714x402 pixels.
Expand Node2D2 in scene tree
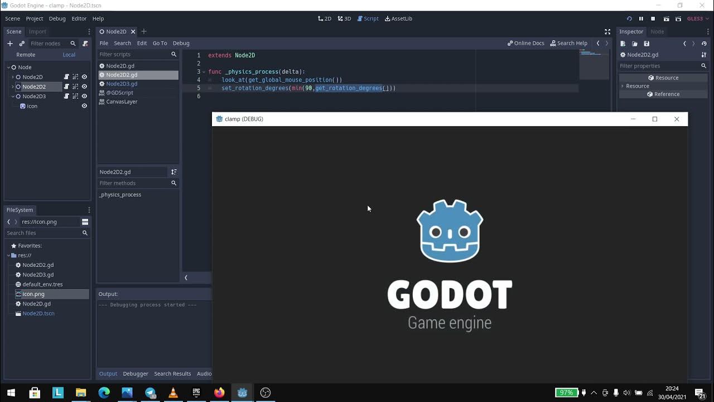point(13,87)
